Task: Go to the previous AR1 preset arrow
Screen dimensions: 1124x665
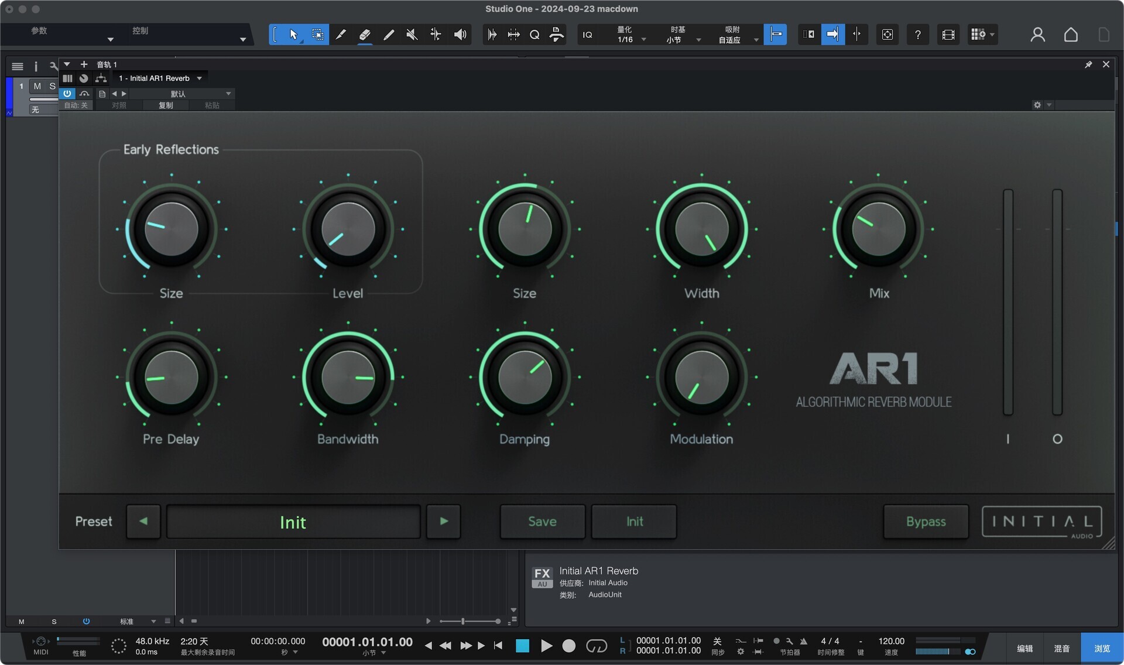Action: point(143,521)
